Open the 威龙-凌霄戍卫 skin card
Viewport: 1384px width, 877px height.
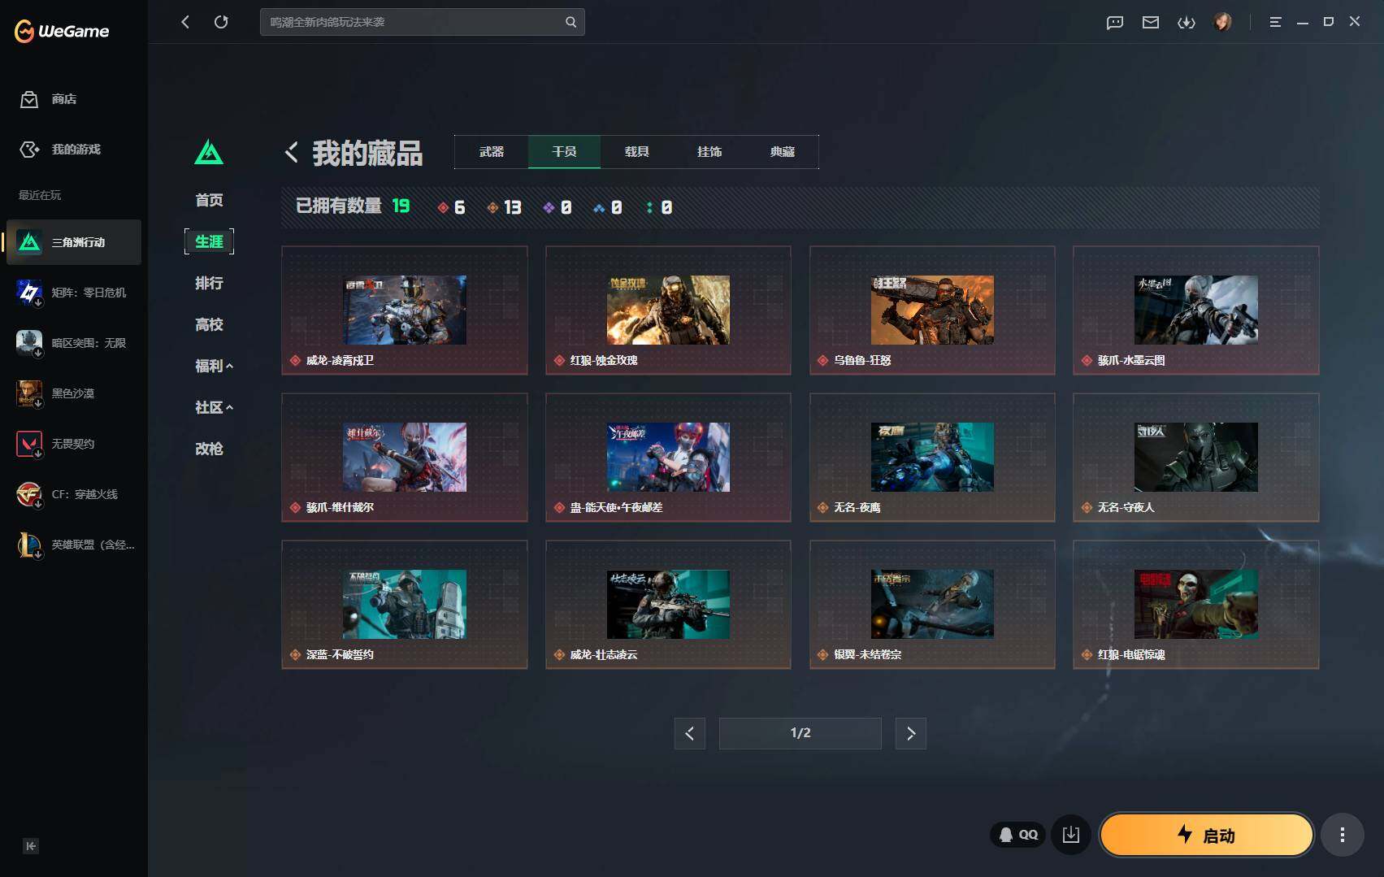point(405,310)
